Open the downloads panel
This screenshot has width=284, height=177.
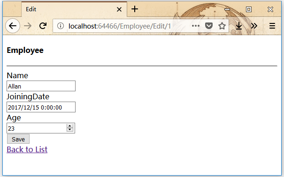click(x=239, y=26)
